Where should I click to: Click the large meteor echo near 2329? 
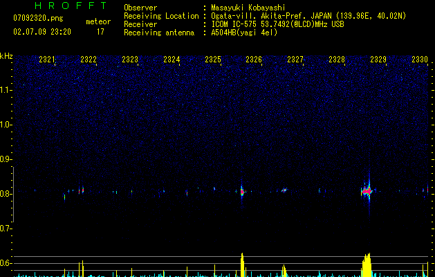(x=367, y=191)
